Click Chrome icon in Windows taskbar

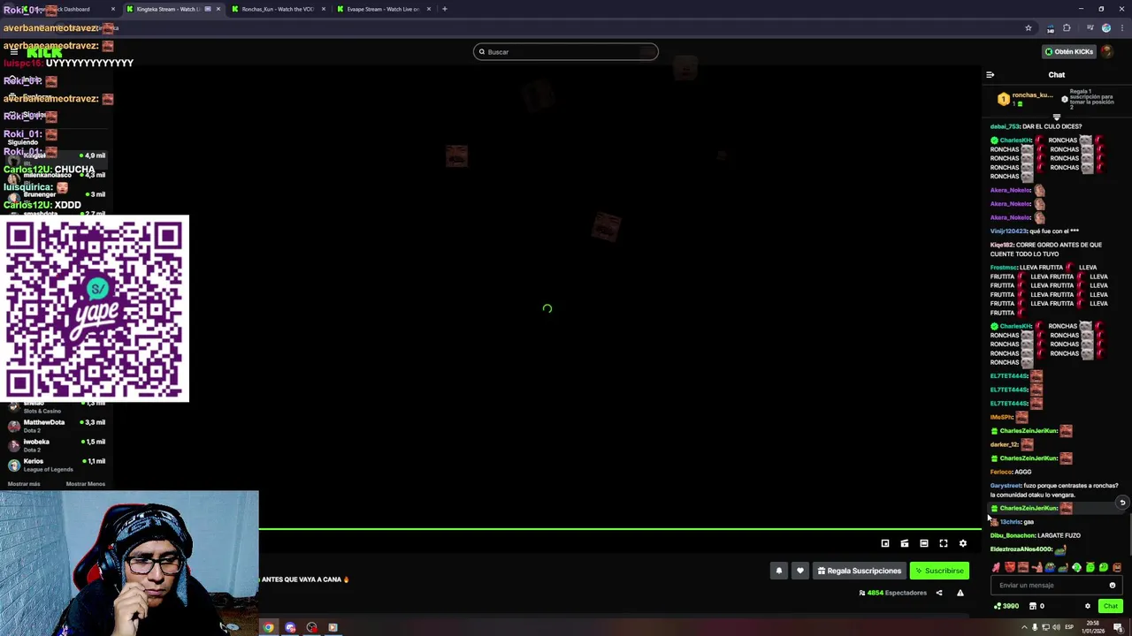pyautogui.click(x=268, y=627)
